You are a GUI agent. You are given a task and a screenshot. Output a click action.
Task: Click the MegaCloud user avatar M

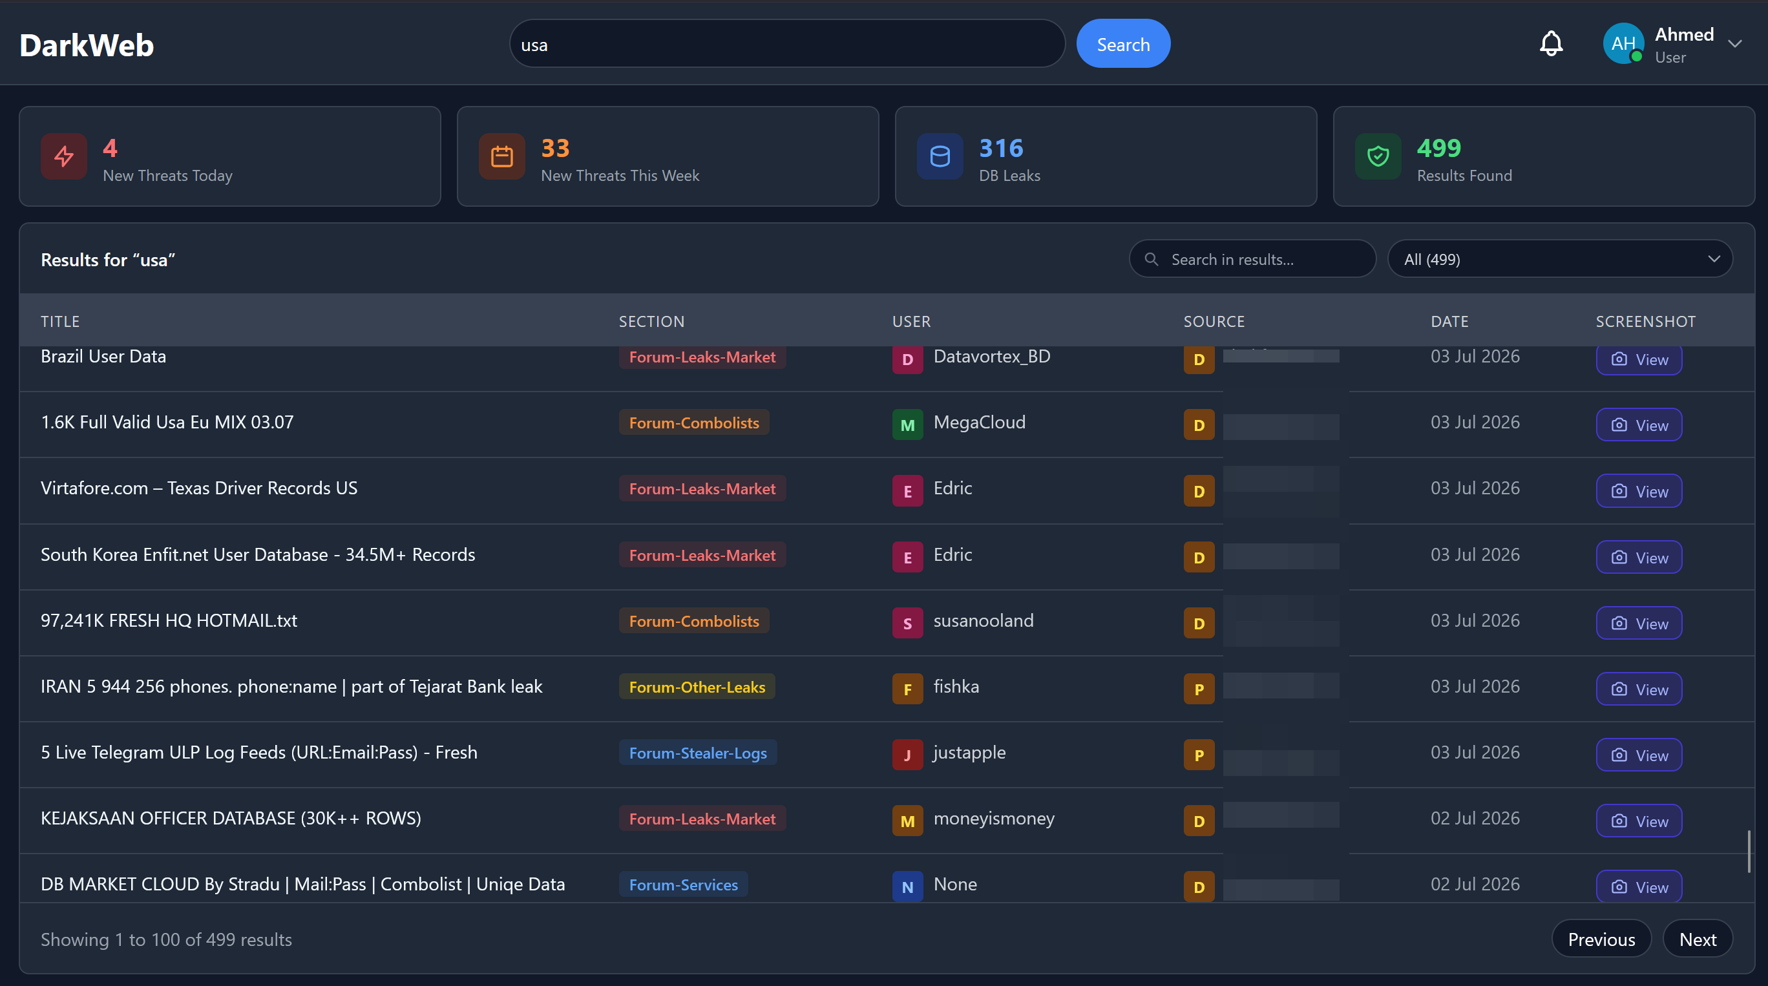coord(907,425)
